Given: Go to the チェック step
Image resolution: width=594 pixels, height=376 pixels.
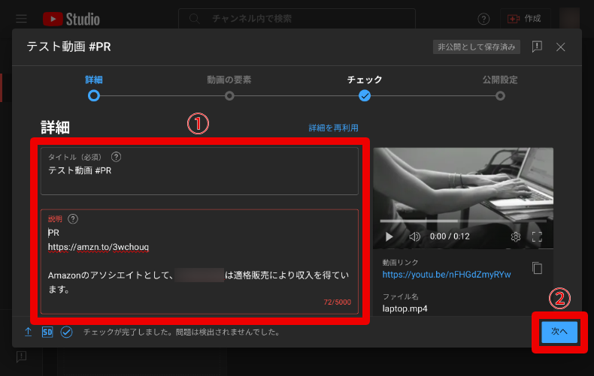Looking at the screenshot, I should coord(365,88).
